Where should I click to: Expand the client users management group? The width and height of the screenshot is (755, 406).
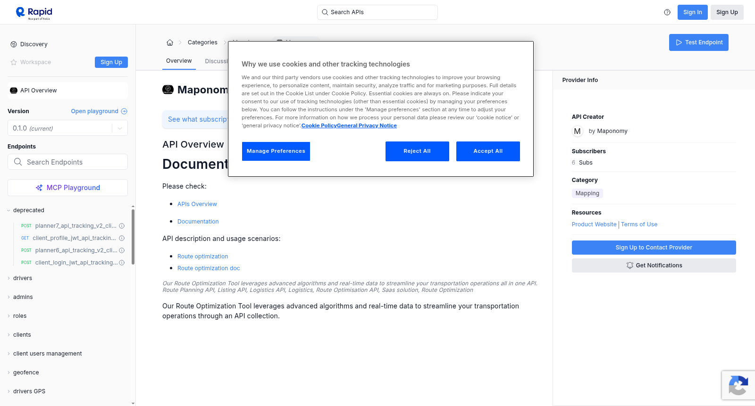click(x=8, y=354)
